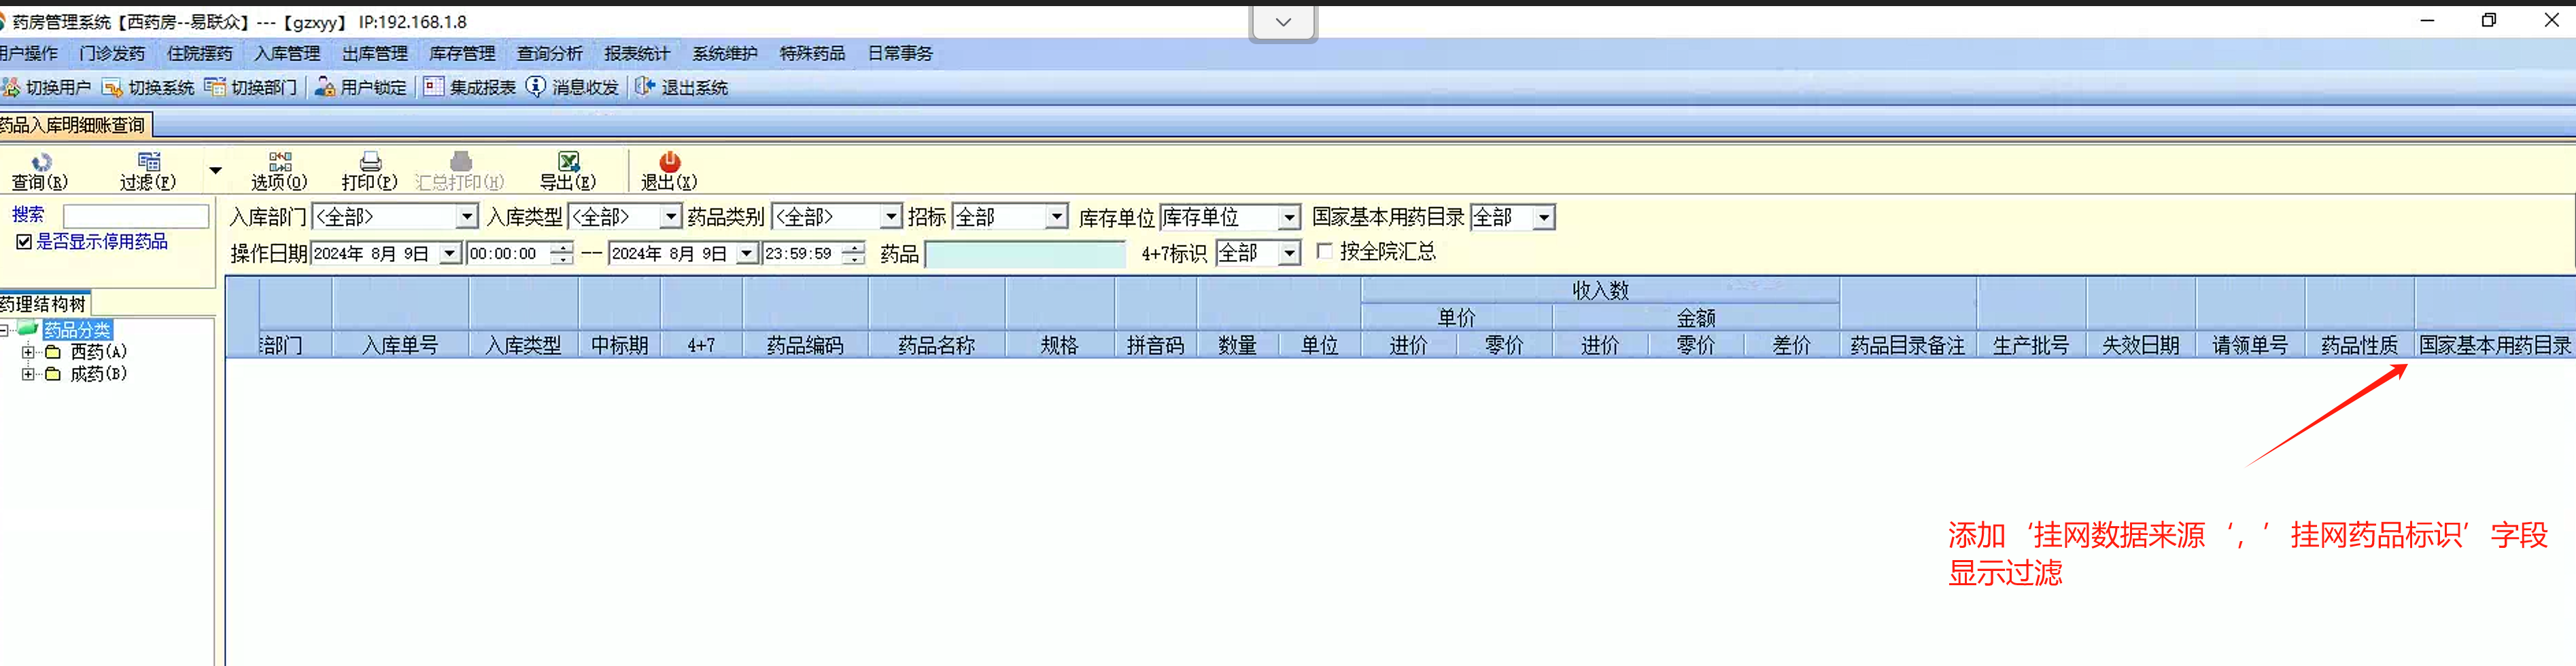Click the 用户锁定 user lock icon
Viewport: 2576px width, 666px height.
[325, 88]
